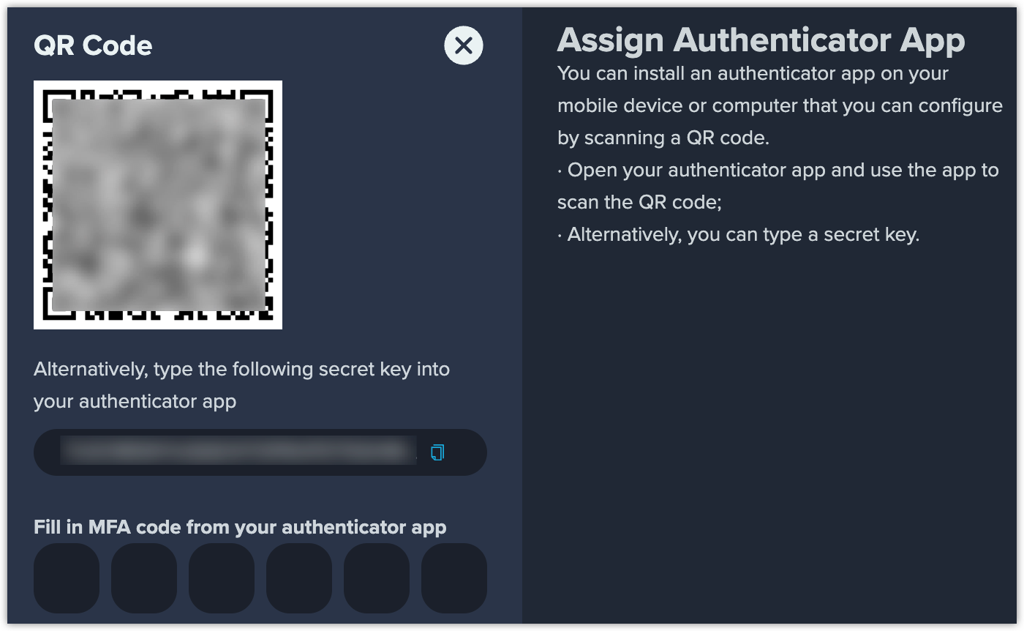Focus the sixth MFA code digit box
1024x631 pixels.
pos(454,578)
